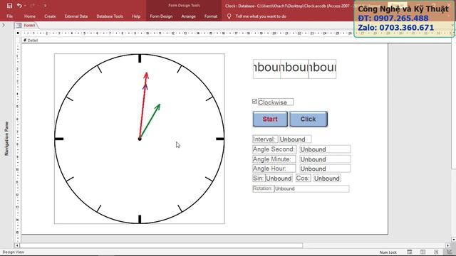
Task: Select the Interval: label
Action: (x=265, y=139)
